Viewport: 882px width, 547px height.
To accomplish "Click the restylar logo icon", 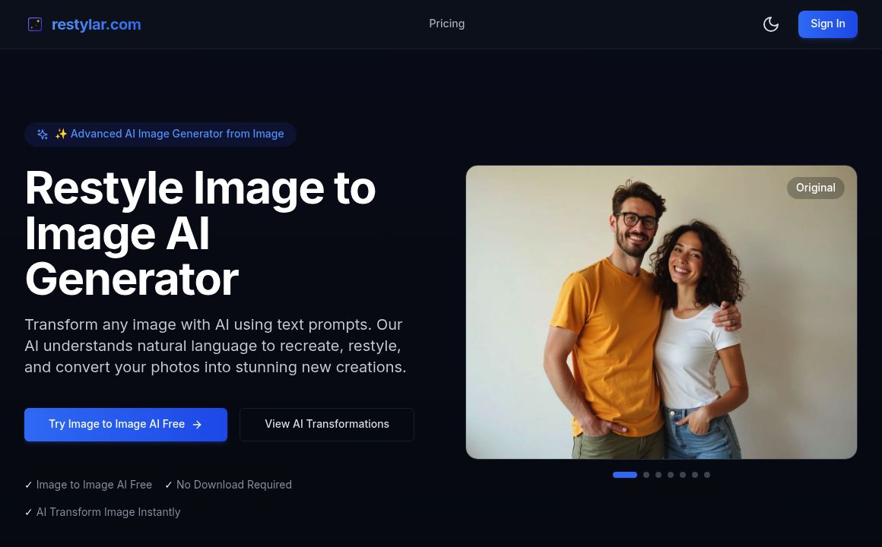I will (35, 24).
